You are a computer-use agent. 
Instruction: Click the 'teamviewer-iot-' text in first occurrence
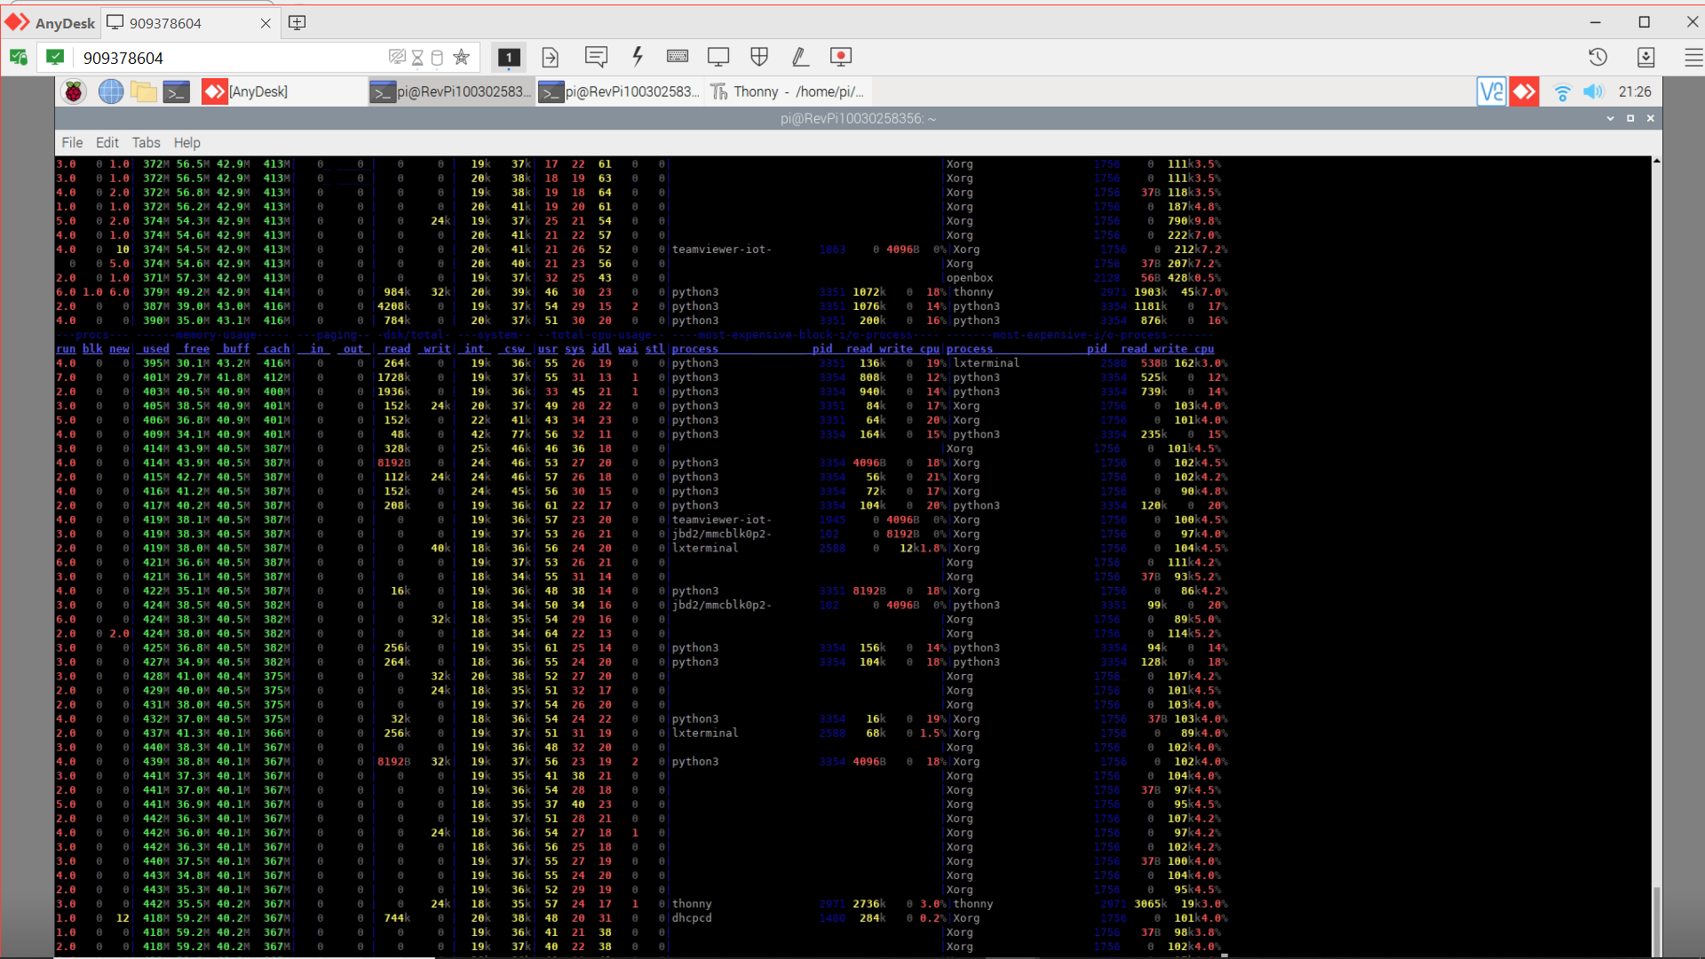point(722,250)
